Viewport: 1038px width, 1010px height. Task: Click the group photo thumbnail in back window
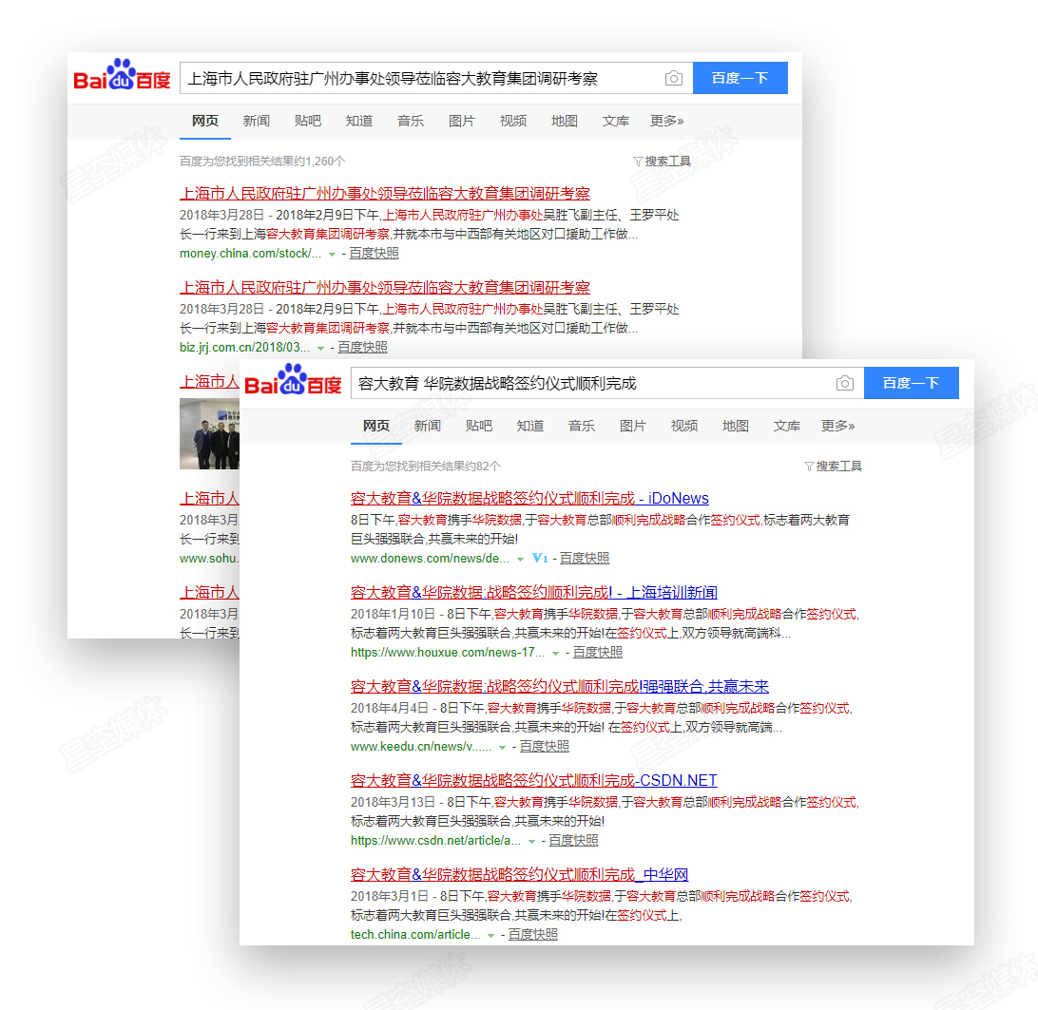[209, 433]
